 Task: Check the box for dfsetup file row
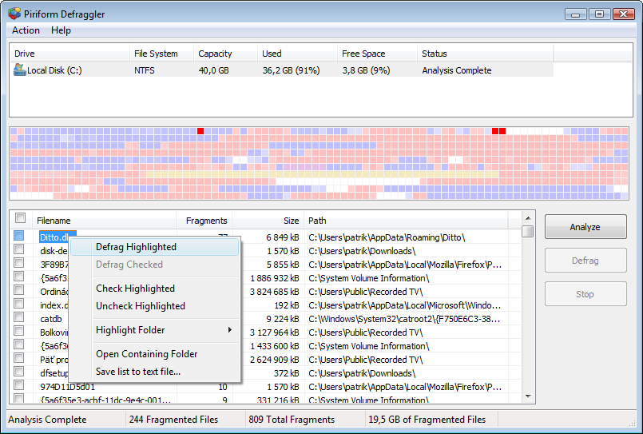click(19, 371)
